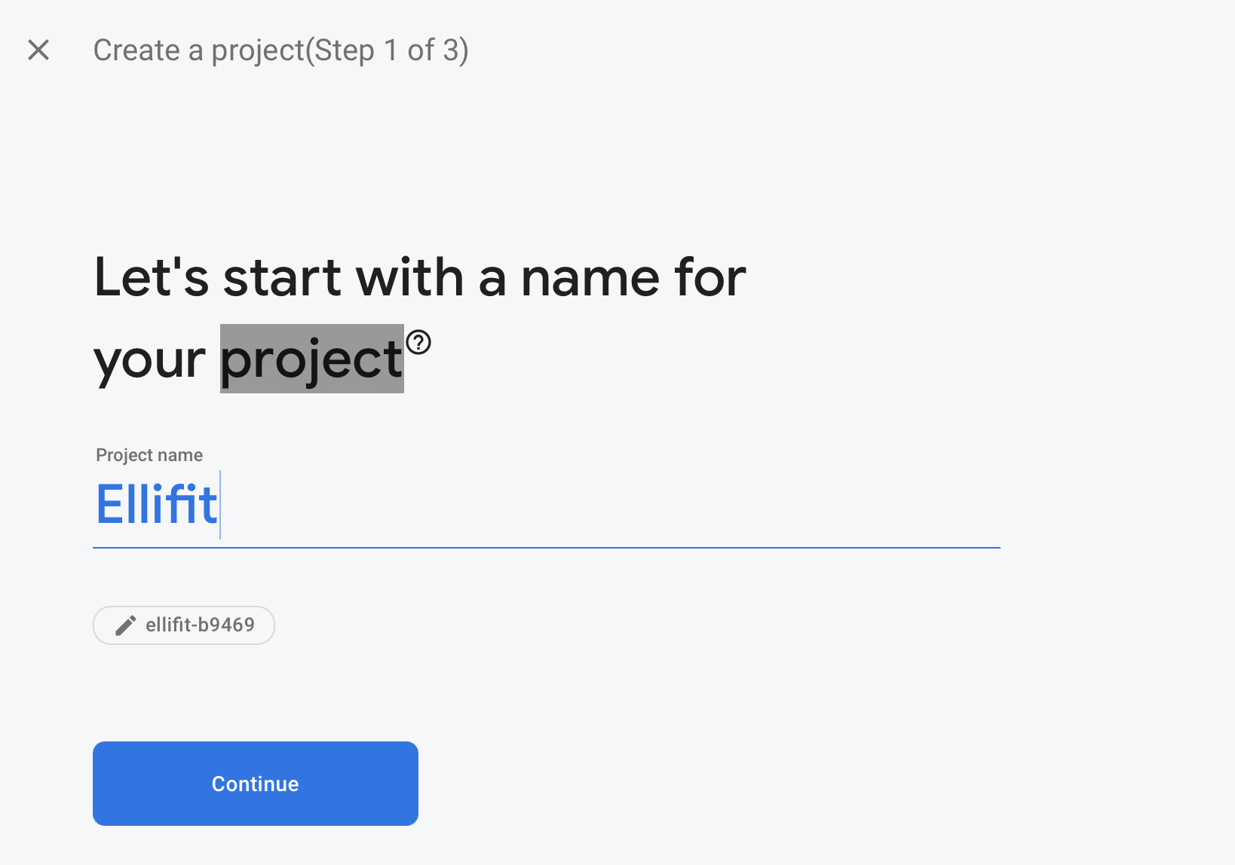The image size is (1235, 865).
Task: Click the typed text "Ellifit"
Action: click(x=157, y=504)
